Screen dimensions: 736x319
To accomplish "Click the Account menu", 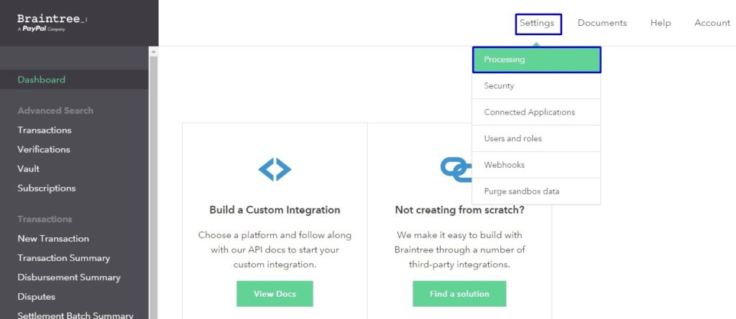I will tap(712, 23).
